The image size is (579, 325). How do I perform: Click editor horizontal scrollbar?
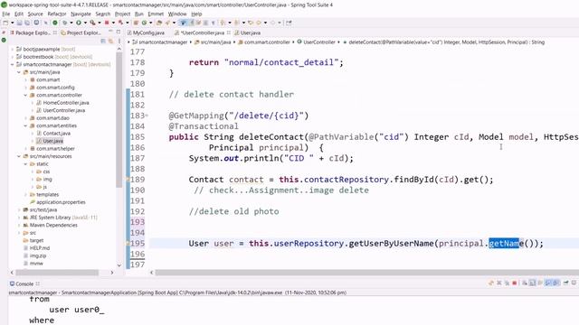(366, 273)
